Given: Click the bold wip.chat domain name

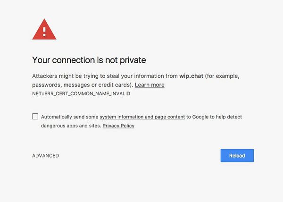Looking at the screenshot, I should pos(191,76).
